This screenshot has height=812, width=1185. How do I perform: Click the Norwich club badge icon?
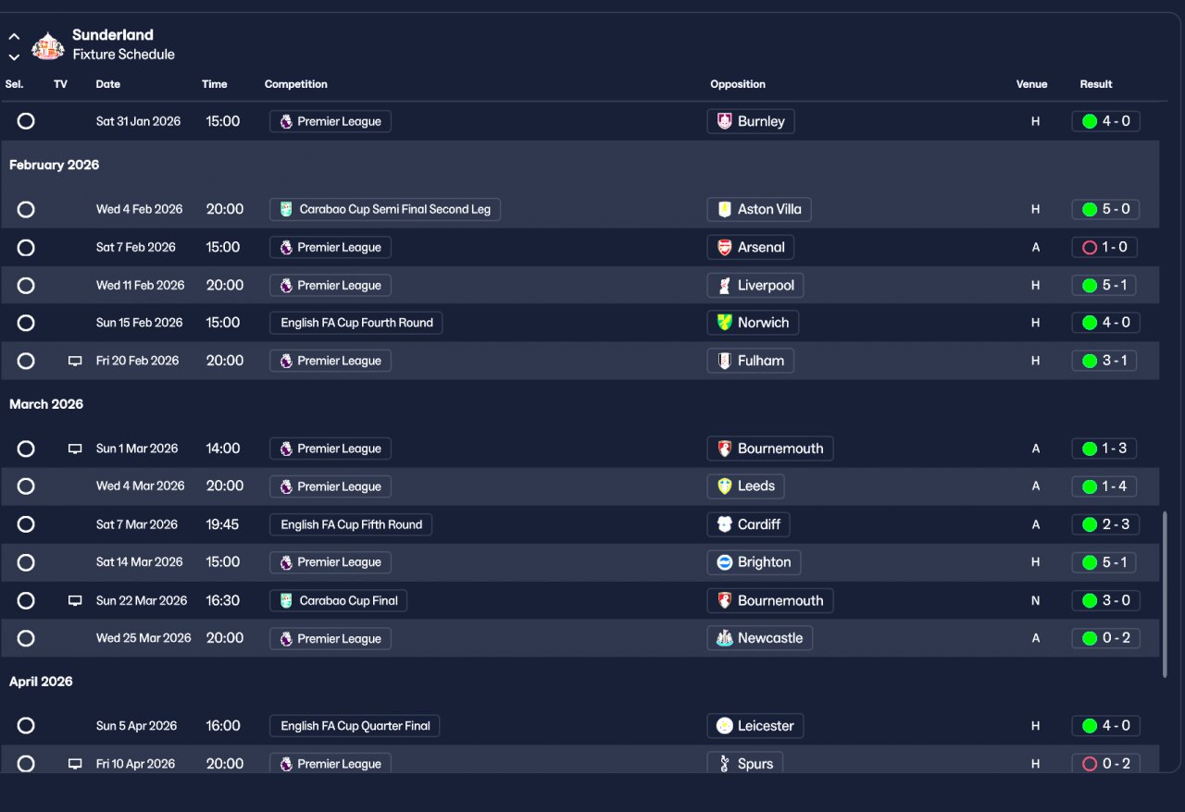725,323
